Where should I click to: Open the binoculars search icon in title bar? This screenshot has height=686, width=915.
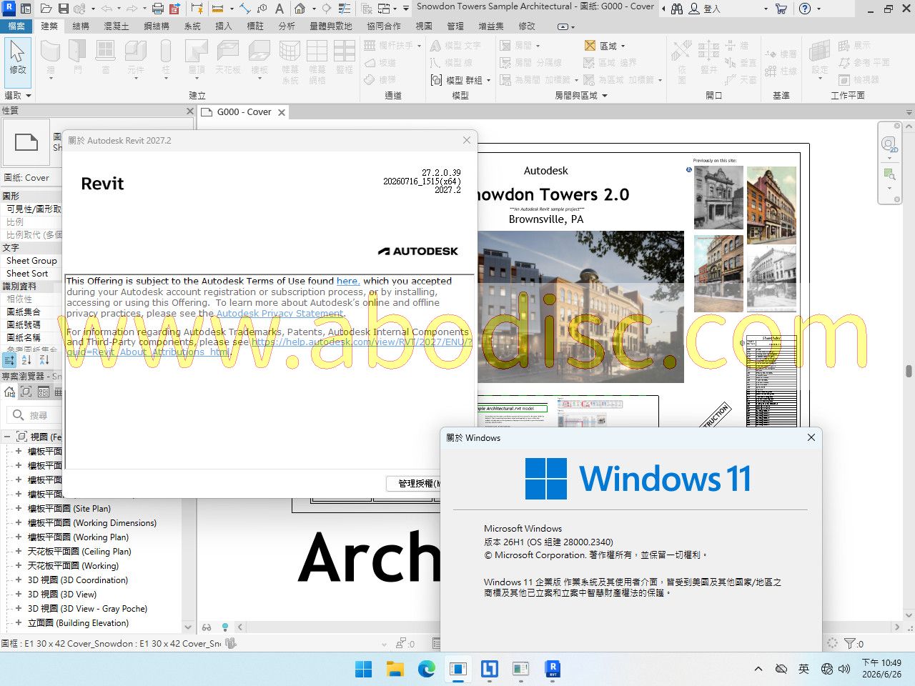(x=676, y=9)
